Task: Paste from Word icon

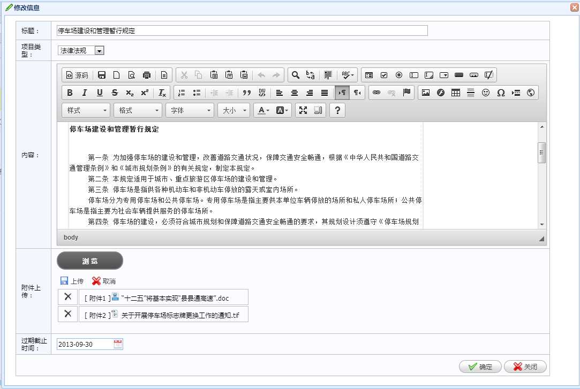Action: click(x=244, y=75)
